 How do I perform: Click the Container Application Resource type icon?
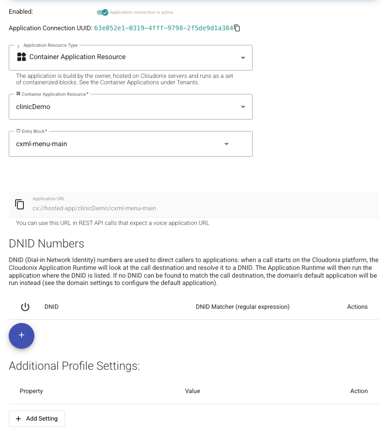pos(22,57)
